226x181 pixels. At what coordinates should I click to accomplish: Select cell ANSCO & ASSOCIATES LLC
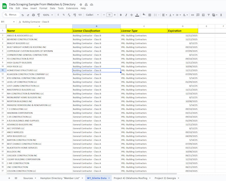(39, 36)
